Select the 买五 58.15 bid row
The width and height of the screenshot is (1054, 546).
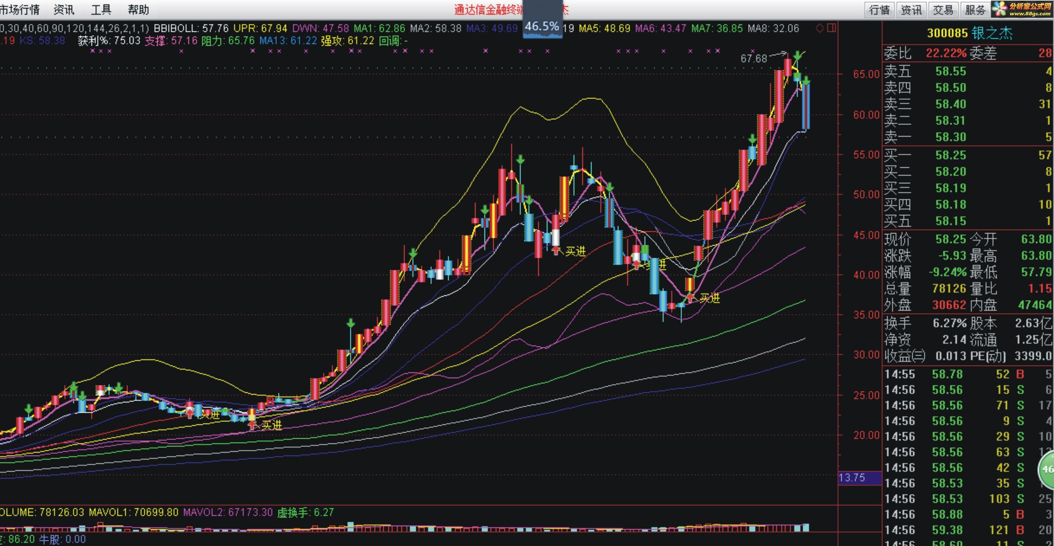pyautogui.click(x=968, y=221)
